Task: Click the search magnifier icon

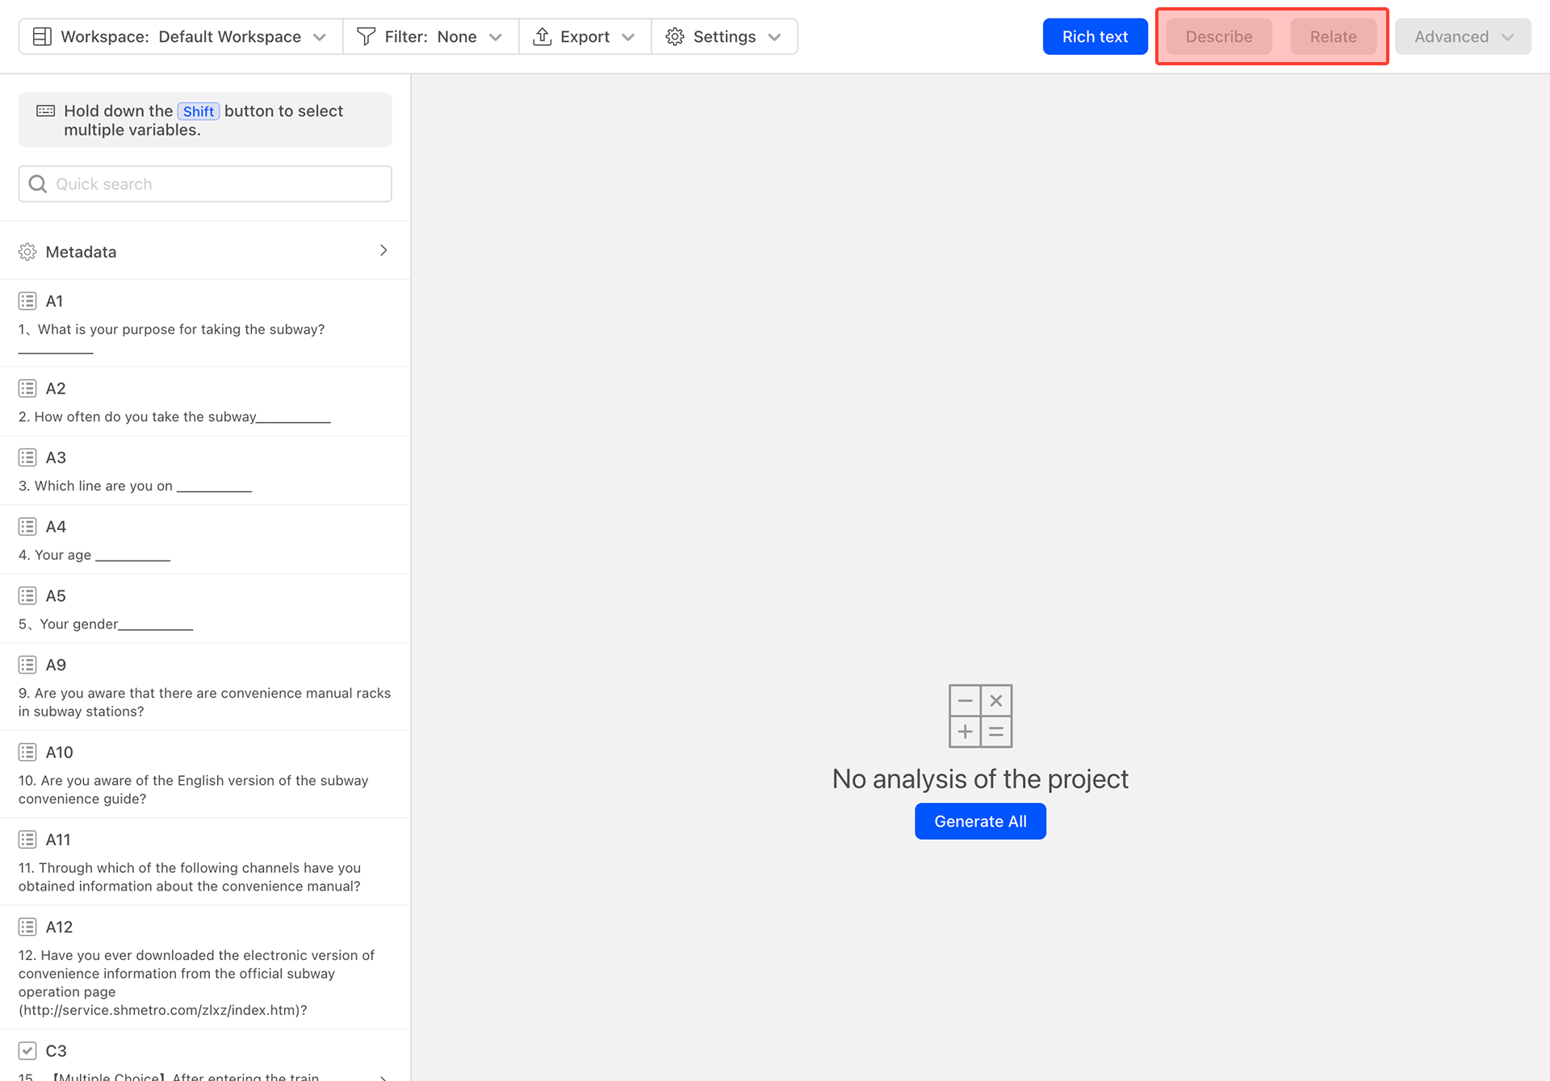Action: pos(38,184)
